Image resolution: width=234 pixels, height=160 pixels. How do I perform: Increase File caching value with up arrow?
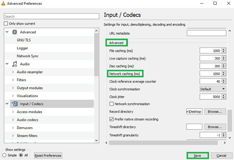pyautogui.click(x=223, y=49)
